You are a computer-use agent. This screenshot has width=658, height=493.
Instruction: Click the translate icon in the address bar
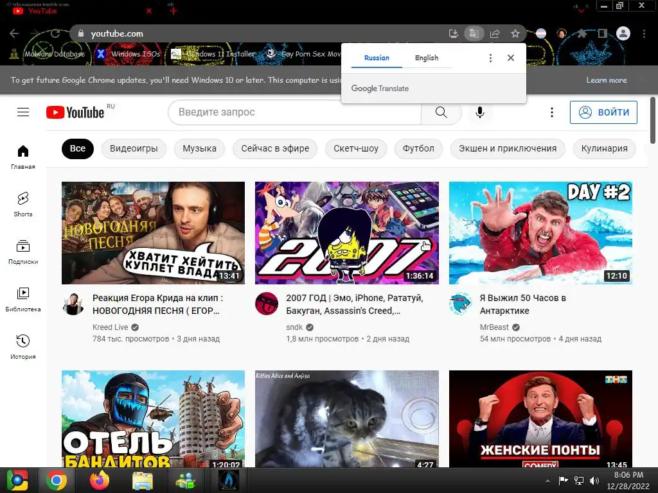tap(474, 33)
